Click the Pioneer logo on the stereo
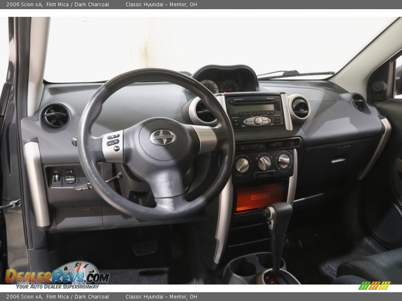The width and height of the screenshot is (402, 301). click(270, 98)
